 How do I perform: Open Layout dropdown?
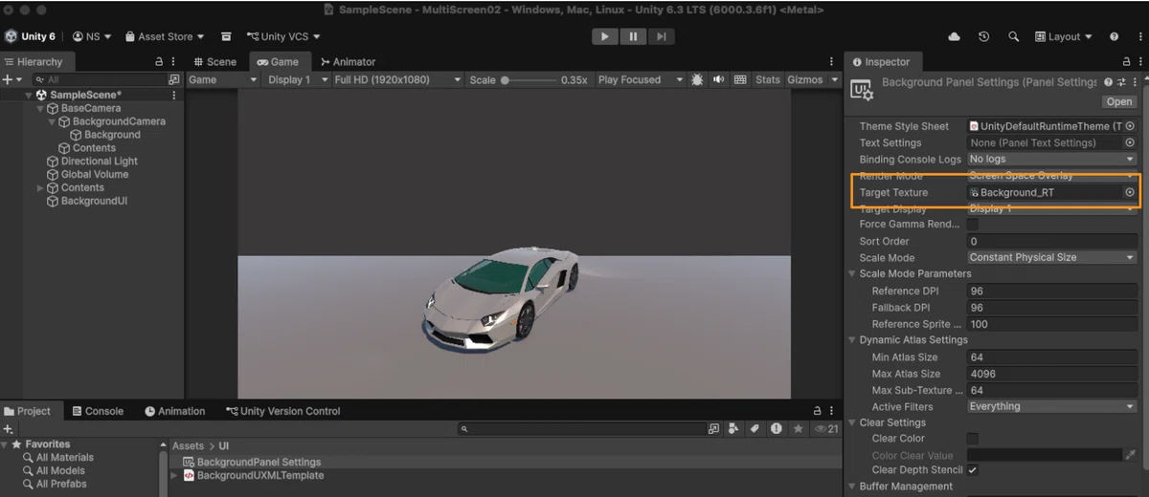[x=1064, y=36]
